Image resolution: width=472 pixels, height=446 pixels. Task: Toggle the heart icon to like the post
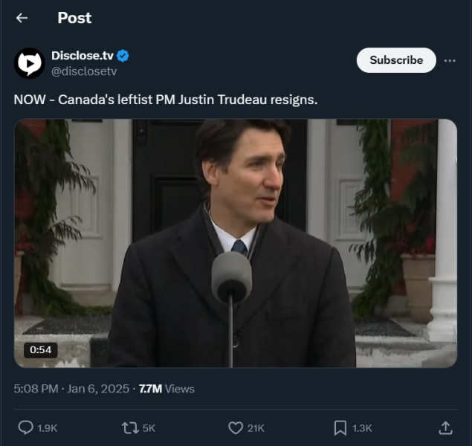[x=236, y=427]
